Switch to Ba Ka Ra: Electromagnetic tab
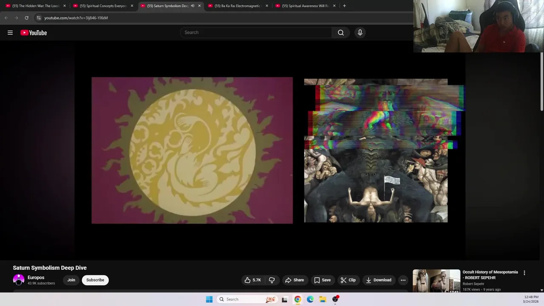Screen dimensions: 544x306 tap(238, 6)
